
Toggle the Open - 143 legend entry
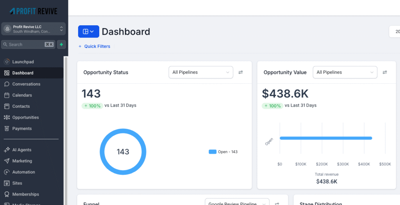pos(223,152)
